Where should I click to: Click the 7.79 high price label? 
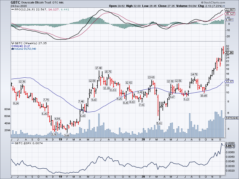46,100
